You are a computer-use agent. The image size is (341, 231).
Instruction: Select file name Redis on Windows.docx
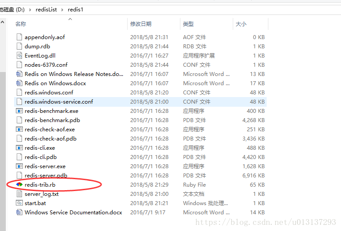coord(55,83)
